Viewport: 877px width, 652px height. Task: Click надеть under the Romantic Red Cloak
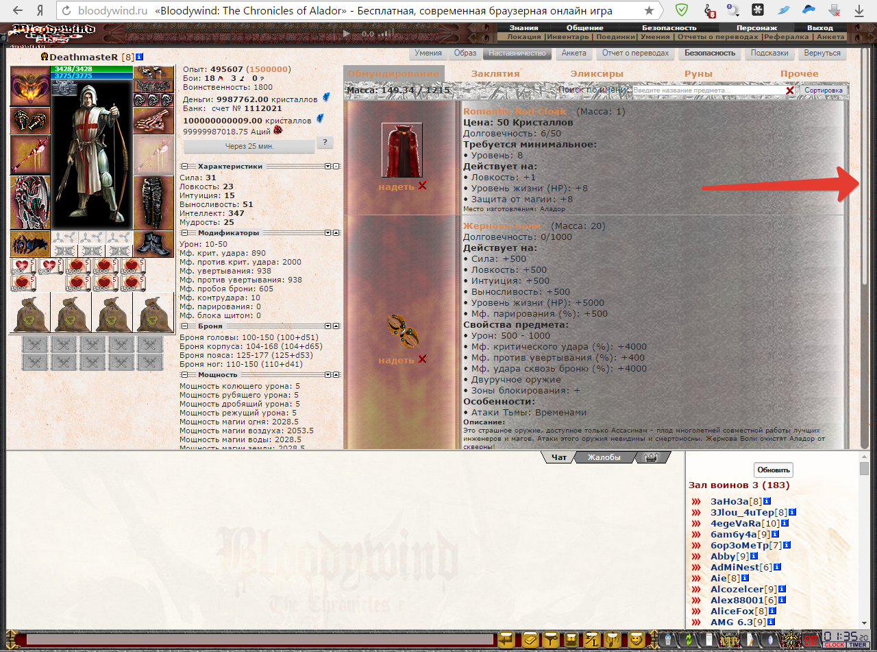point(396,186)
